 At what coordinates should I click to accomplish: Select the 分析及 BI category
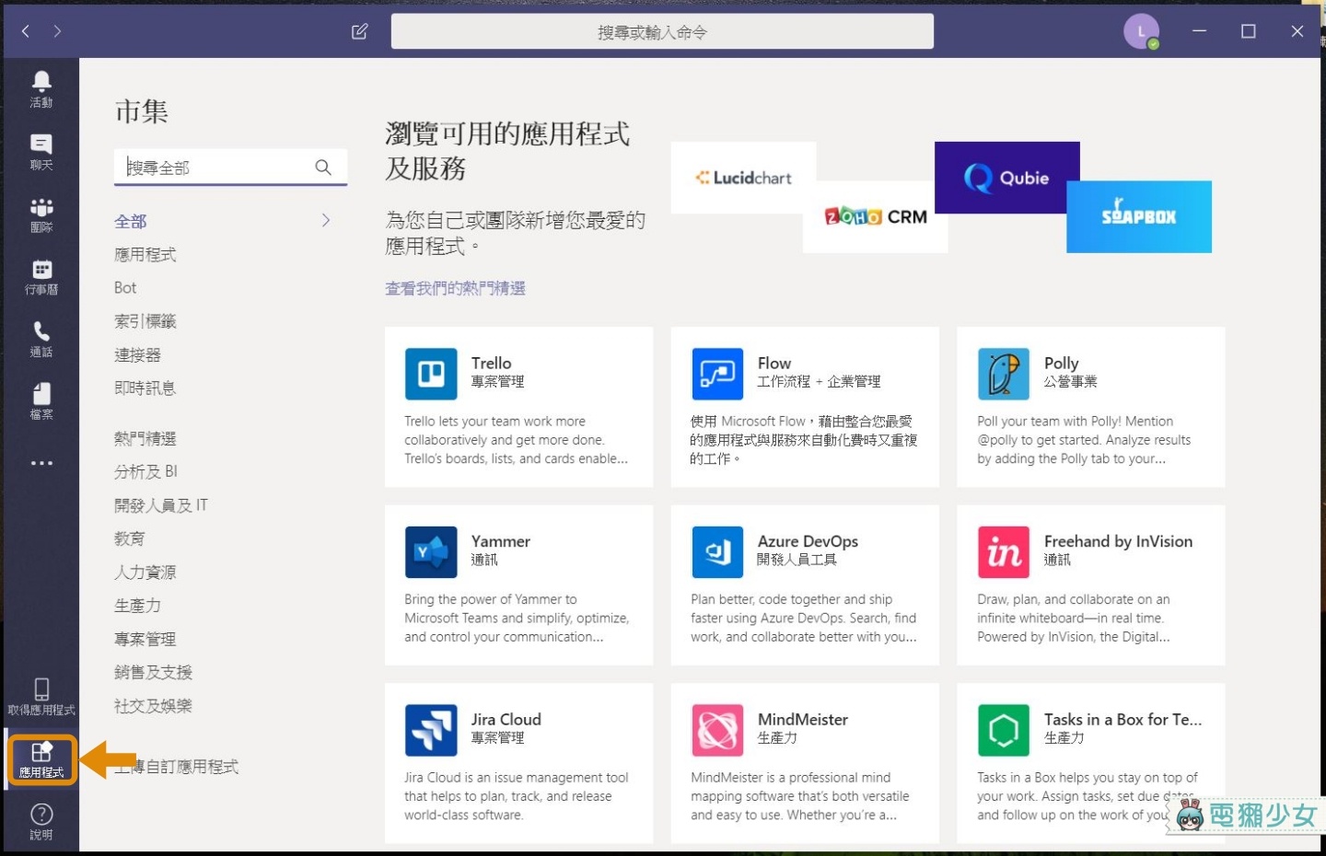pos(146,471)
